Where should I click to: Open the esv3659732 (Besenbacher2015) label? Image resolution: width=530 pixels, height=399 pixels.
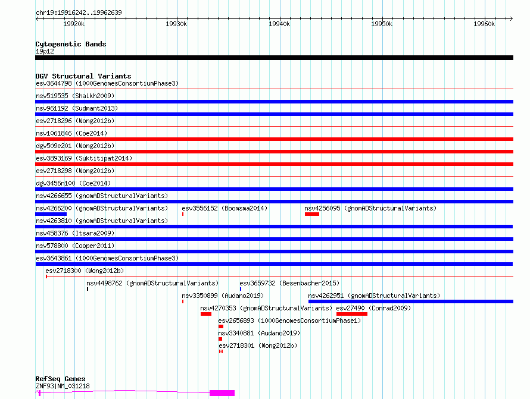coord(289,283)
